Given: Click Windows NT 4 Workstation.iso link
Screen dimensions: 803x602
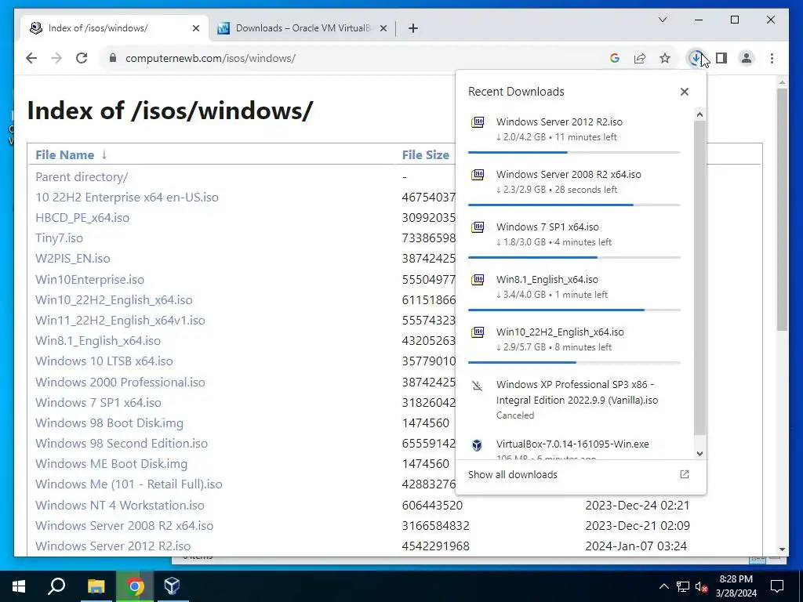Looking at the screenshot, I should pyautogui.click(x=120, y=506).
